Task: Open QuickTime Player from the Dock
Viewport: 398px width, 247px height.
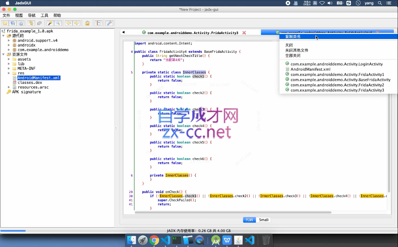Action: click(x=199, y=240)
